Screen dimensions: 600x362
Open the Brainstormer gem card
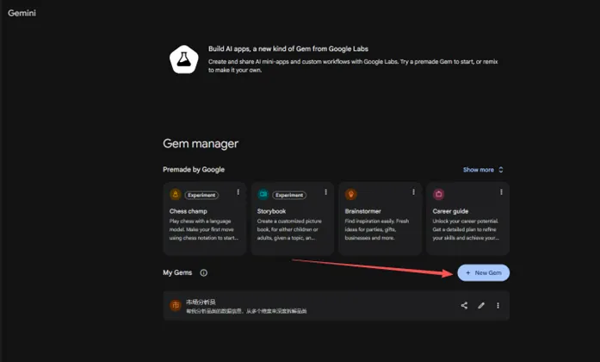click(x=380, y=218)
